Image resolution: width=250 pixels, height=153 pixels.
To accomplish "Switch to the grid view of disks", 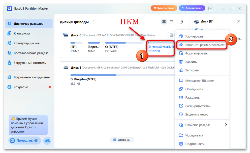I will 164,22.
